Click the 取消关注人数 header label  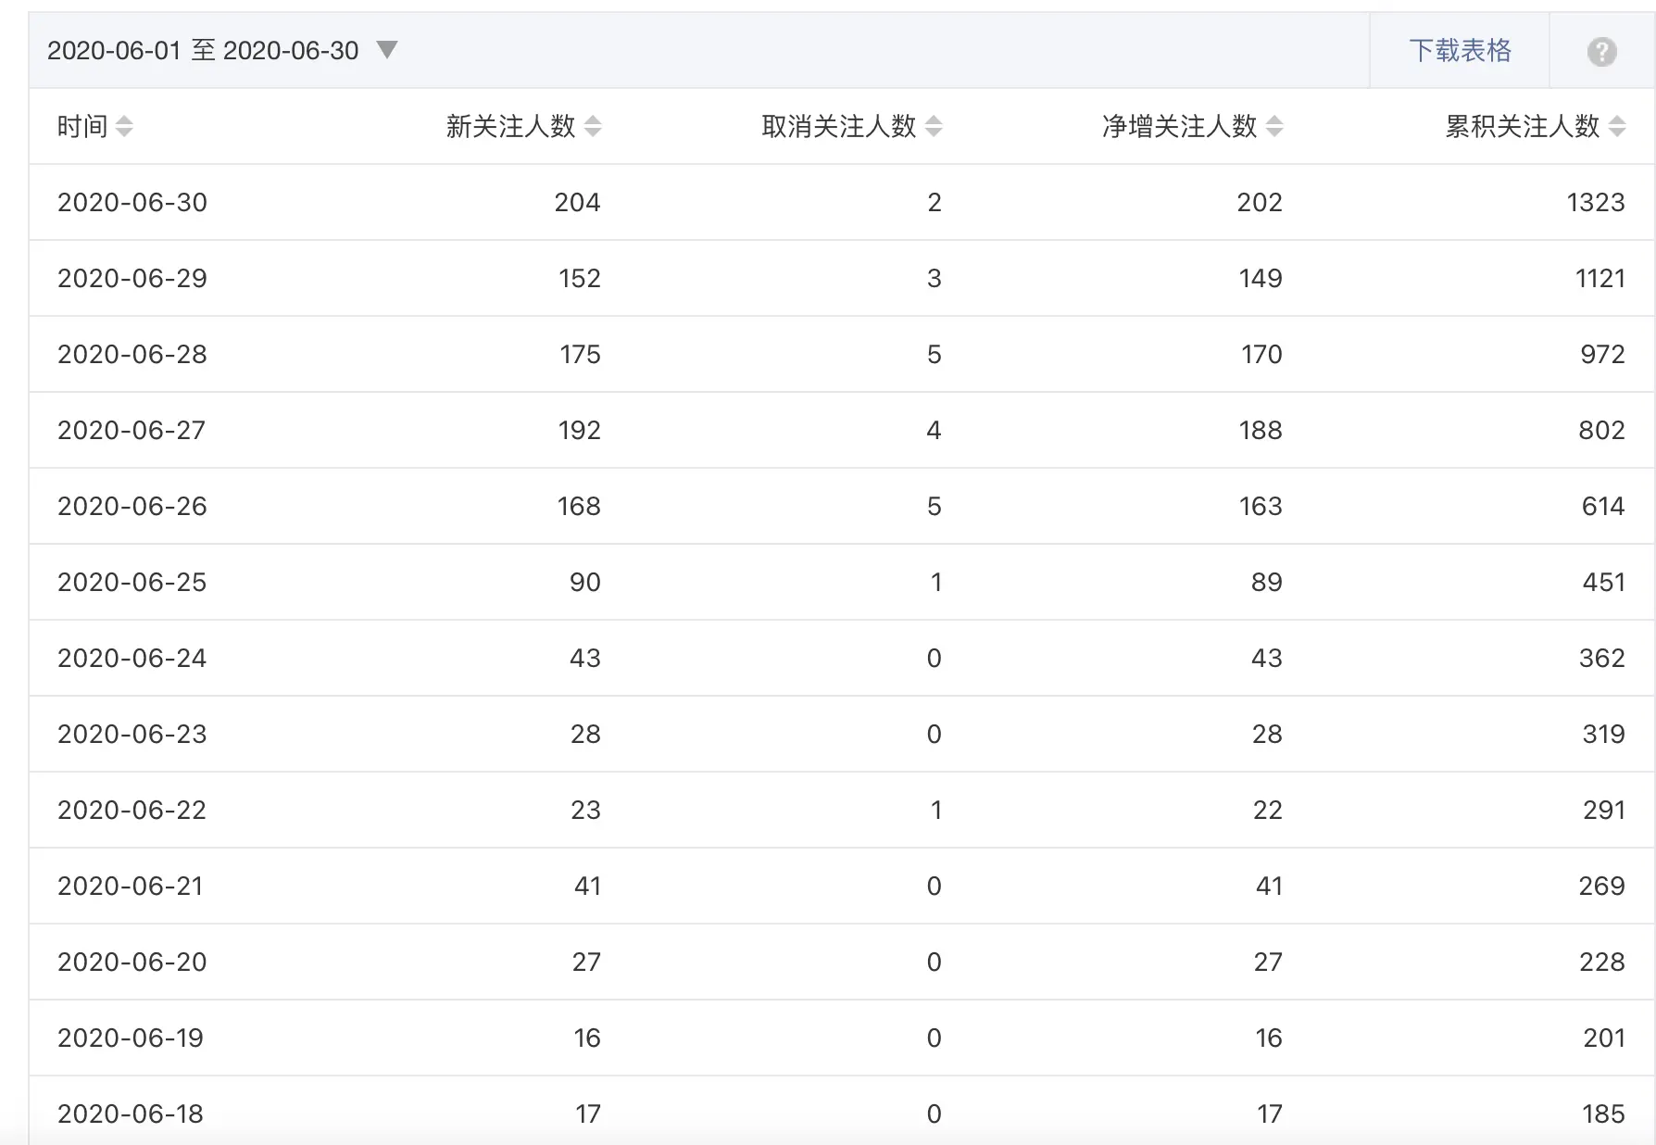pyautogui.click(x=839, y=127)
